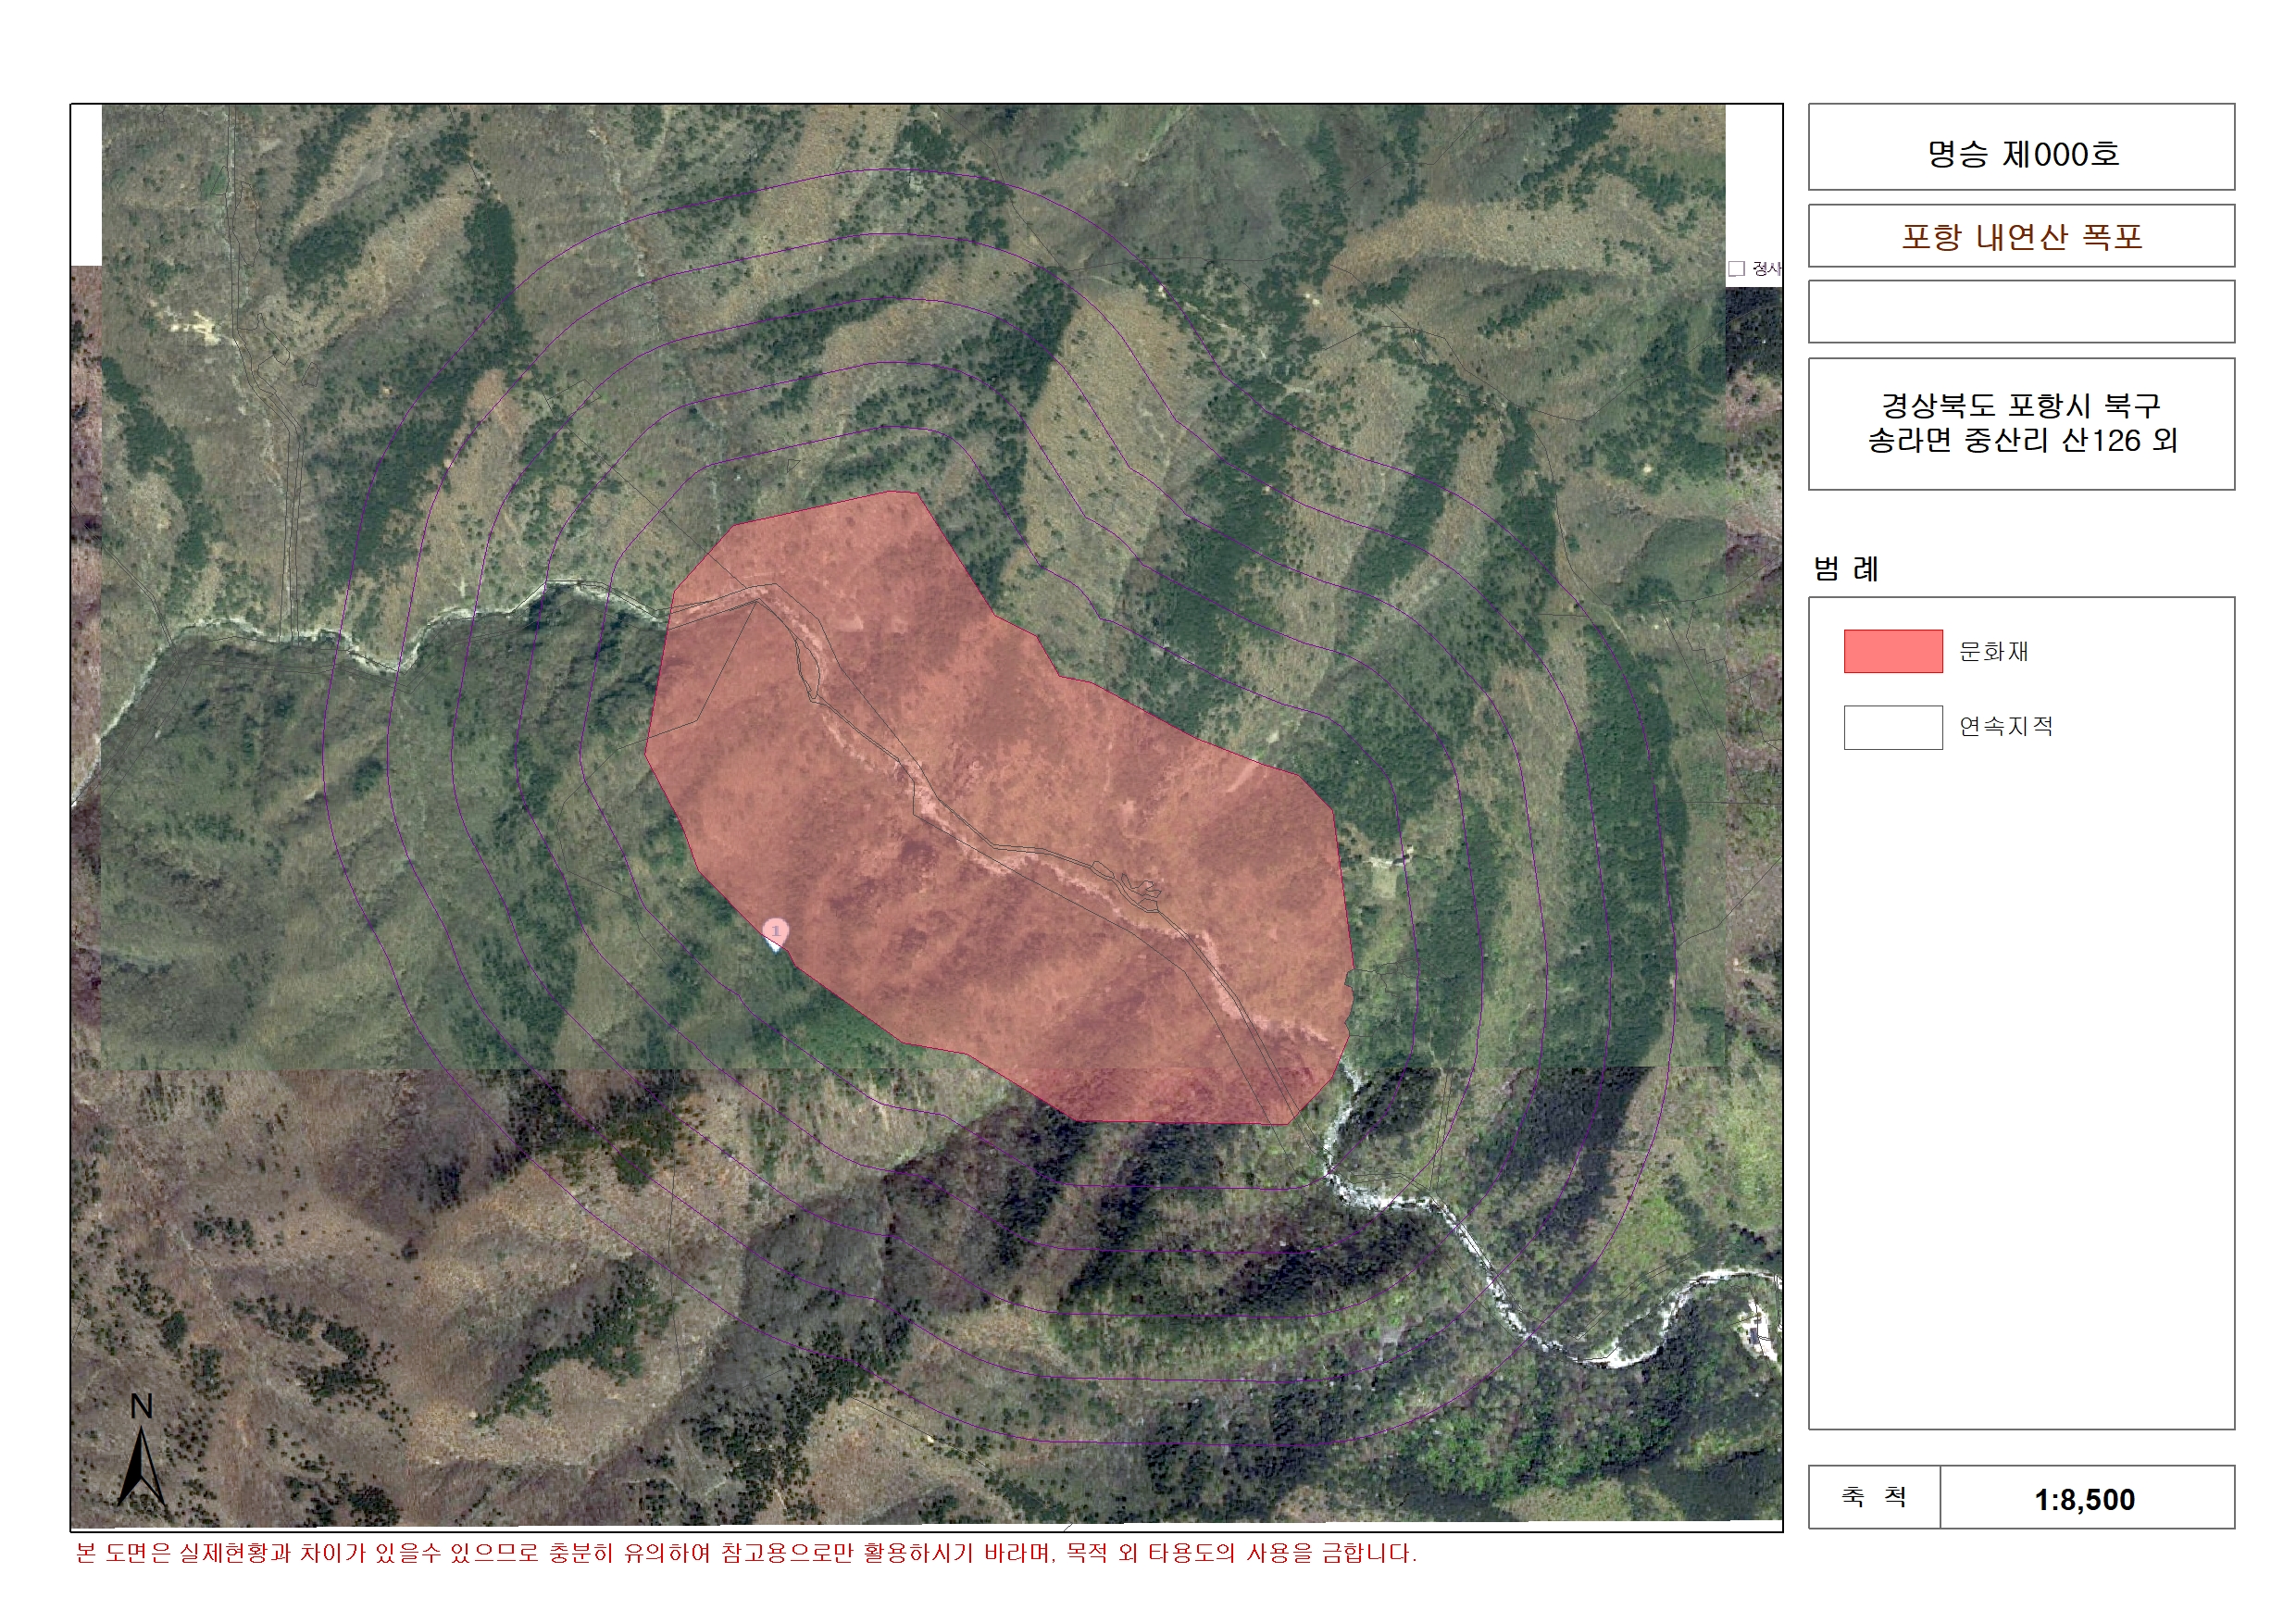The width and height of the screenshot is (2296, 1623).
Task: Click the 1:8,500 scale value
Action: pyautogui.click(x=2086, y=1498)
